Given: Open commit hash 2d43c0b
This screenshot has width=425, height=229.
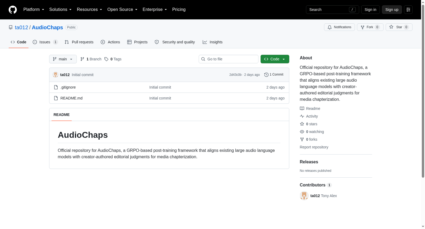Looking at the screenshot, I should 235,75.
